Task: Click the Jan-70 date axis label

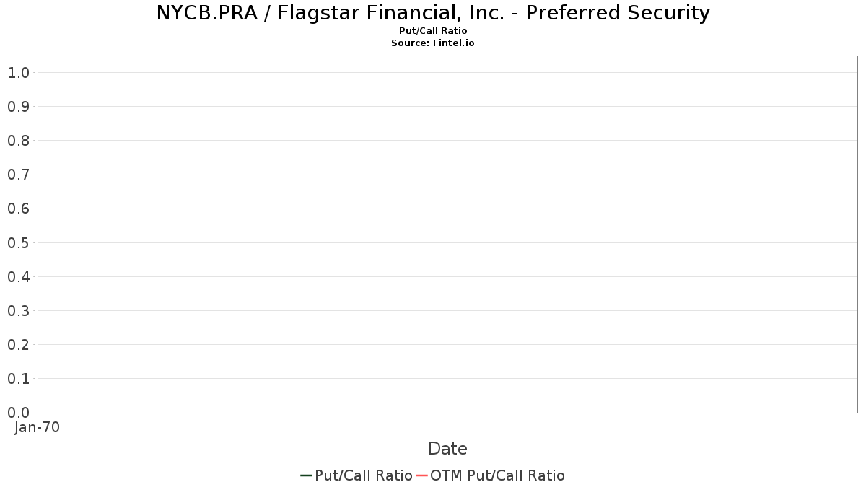Action: (x=38, y=427)
